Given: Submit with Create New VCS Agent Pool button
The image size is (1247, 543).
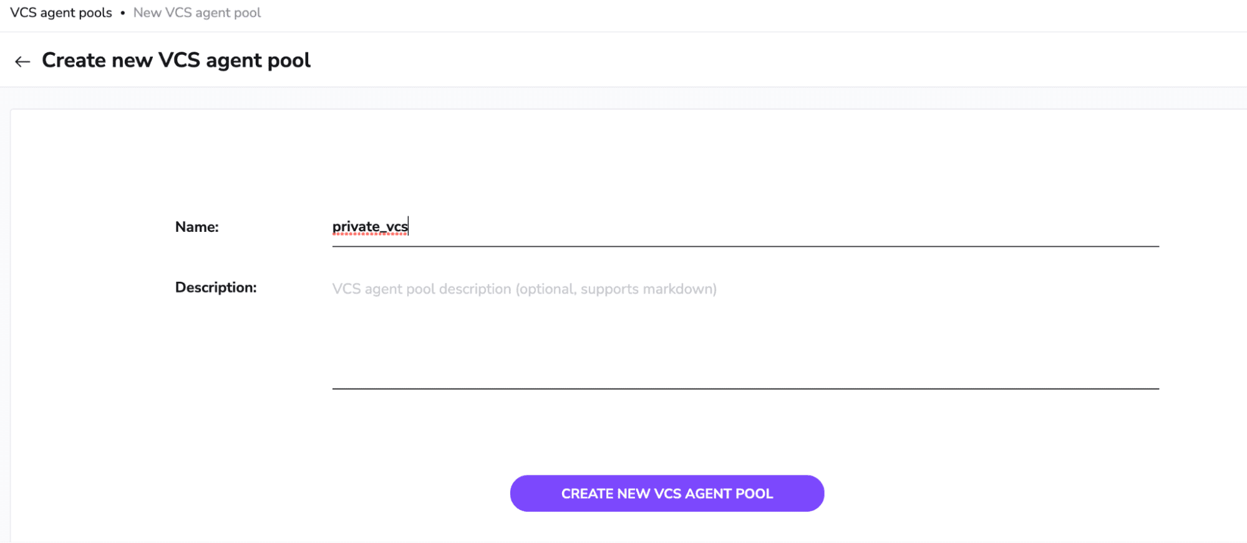Looking at the screenshot, I should (x=667, y=493).
